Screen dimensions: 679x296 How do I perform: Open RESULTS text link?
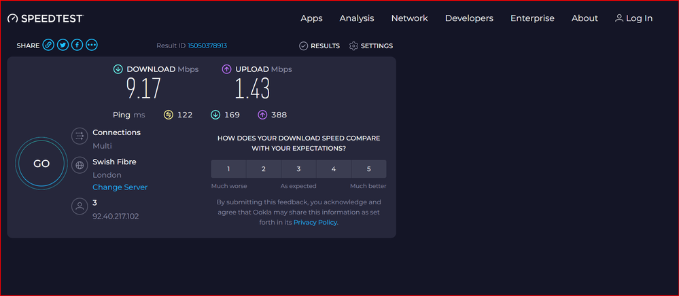coord(325,46)
